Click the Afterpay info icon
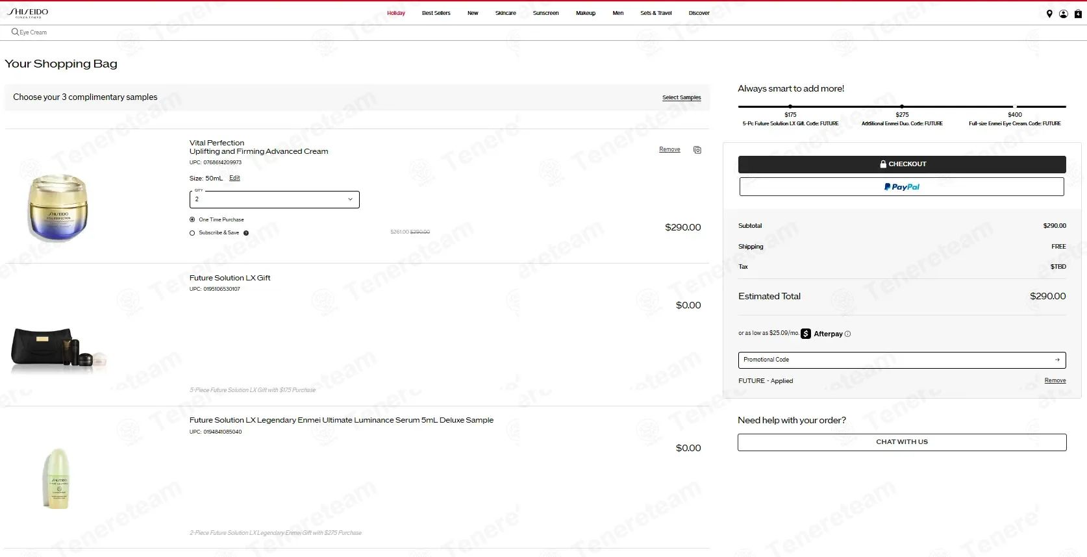 [x=847, y=334]
